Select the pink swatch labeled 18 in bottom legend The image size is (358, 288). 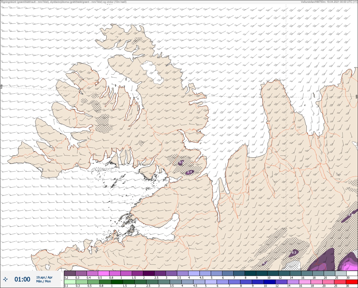(317, 282)
